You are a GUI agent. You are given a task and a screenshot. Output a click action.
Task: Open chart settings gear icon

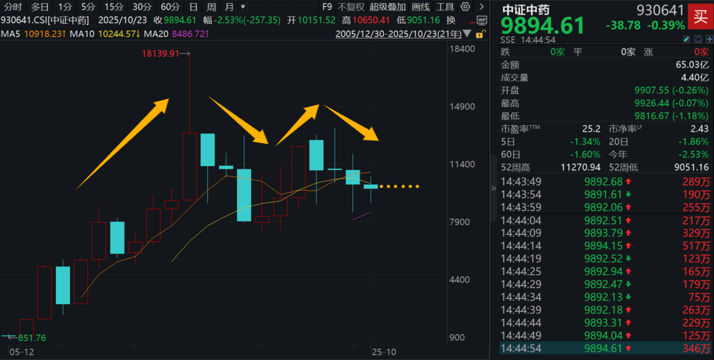click(465, 7)
